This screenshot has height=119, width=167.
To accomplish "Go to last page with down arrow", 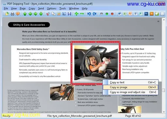I will pyautogui.click(x=41, y=14).
